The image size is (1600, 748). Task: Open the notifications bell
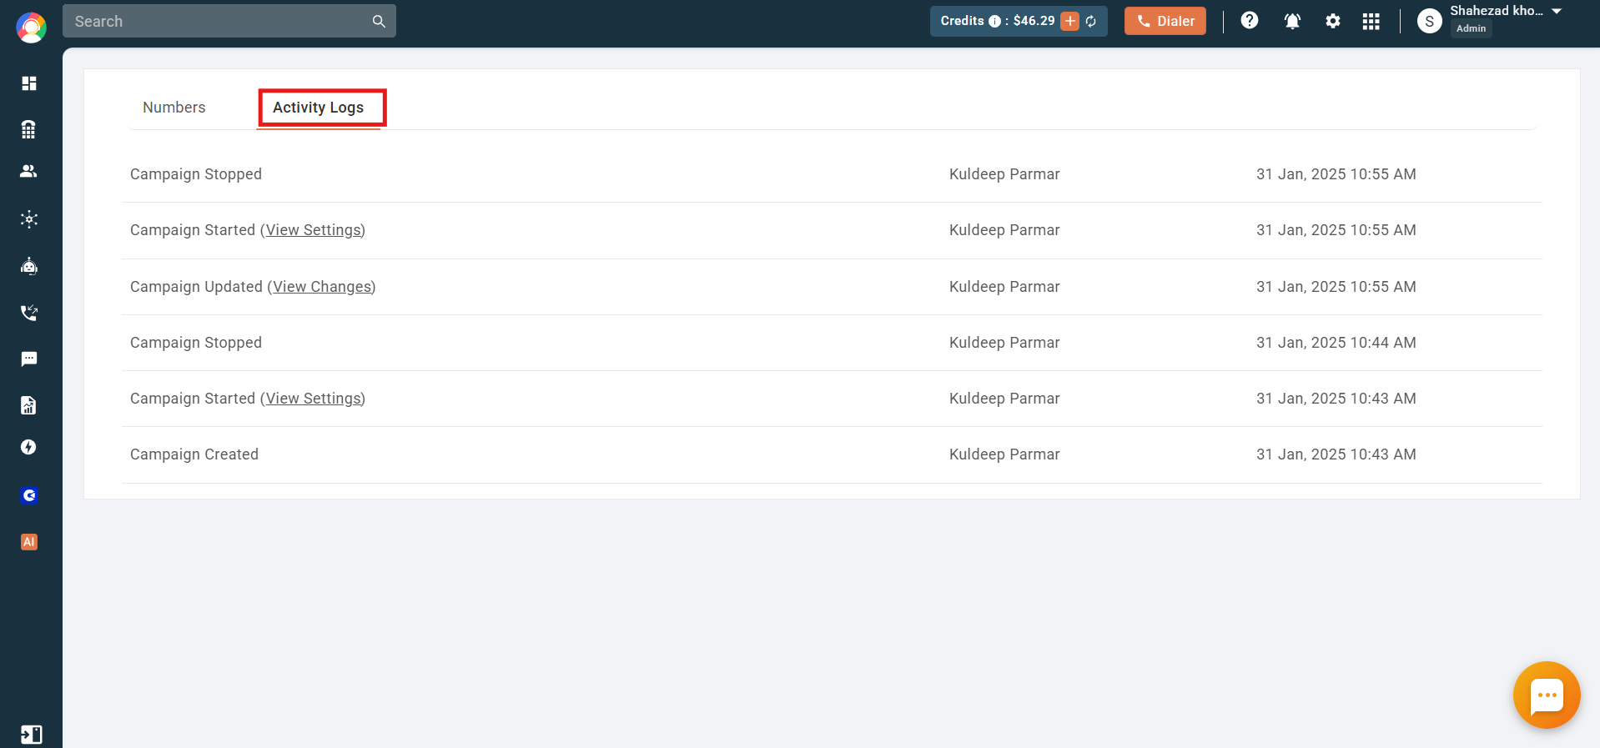coord(1292,21)
